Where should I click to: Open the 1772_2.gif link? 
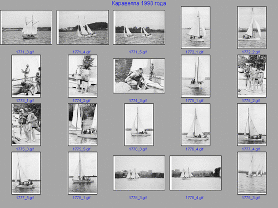tap(251, 52)
